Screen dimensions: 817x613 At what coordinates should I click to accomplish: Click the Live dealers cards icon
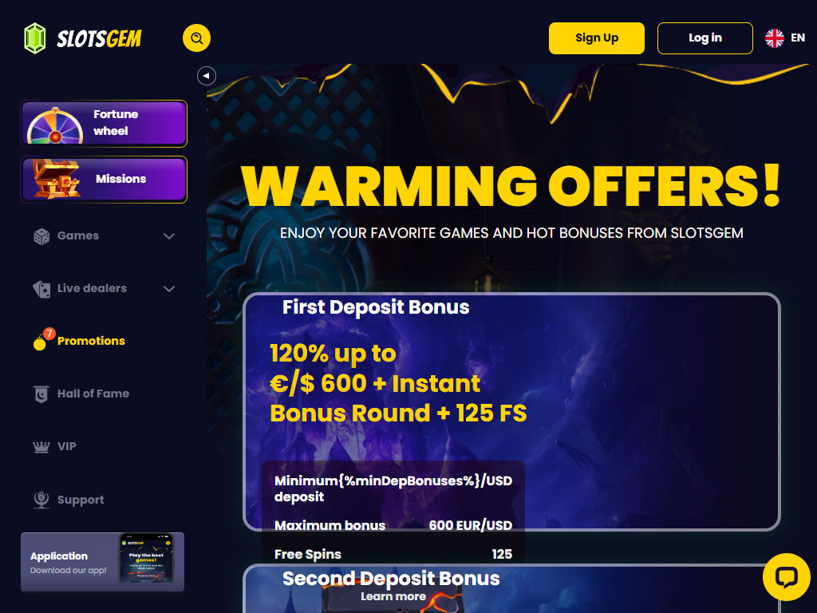41,289
